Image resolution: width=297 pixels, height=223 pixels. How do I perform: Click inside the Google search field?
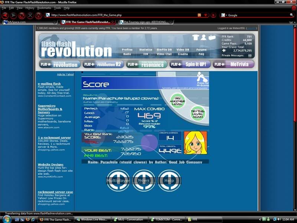pyautogui.click(x=256, y=15)
